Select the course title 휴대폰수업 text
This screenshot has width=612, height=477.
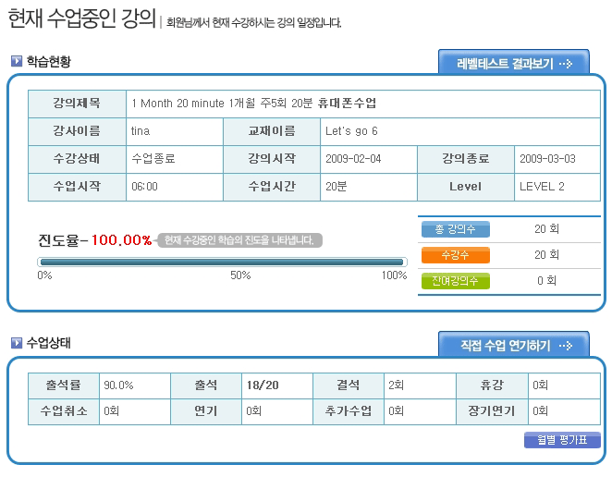click(x=347, y=103)
